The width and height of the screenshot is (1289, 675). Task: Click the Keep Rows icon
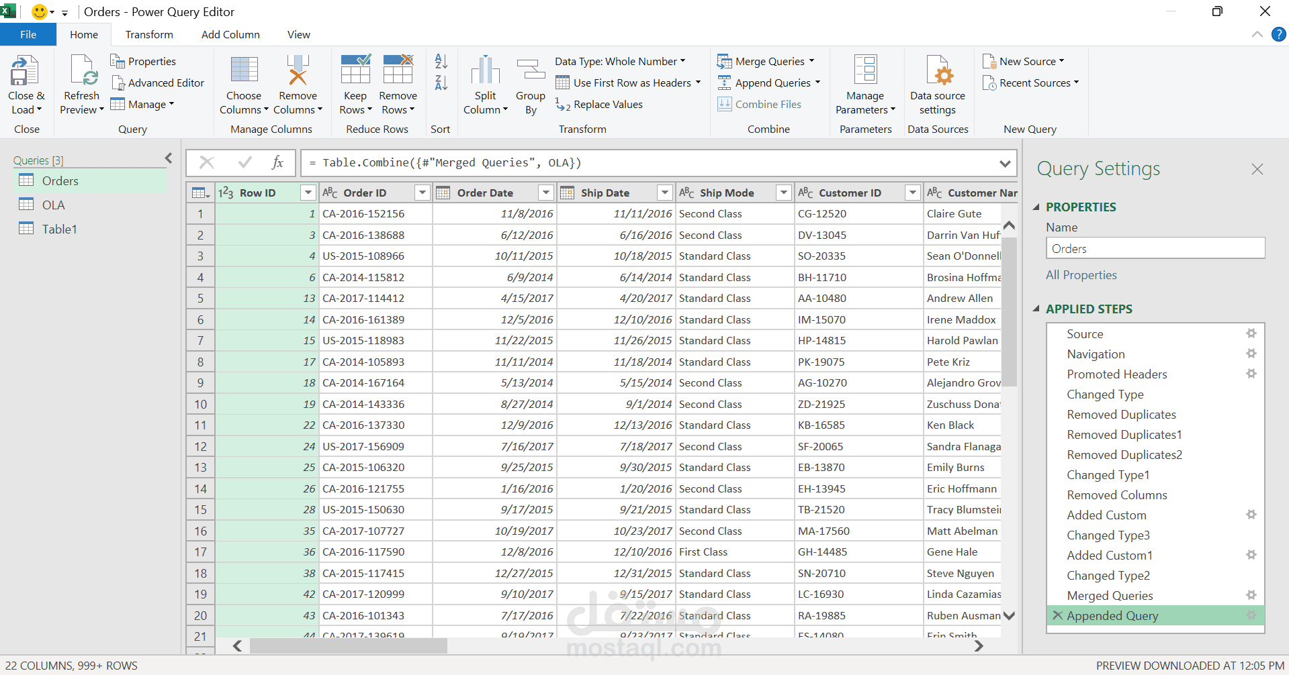pyautogui.click(x=355, y=70)
